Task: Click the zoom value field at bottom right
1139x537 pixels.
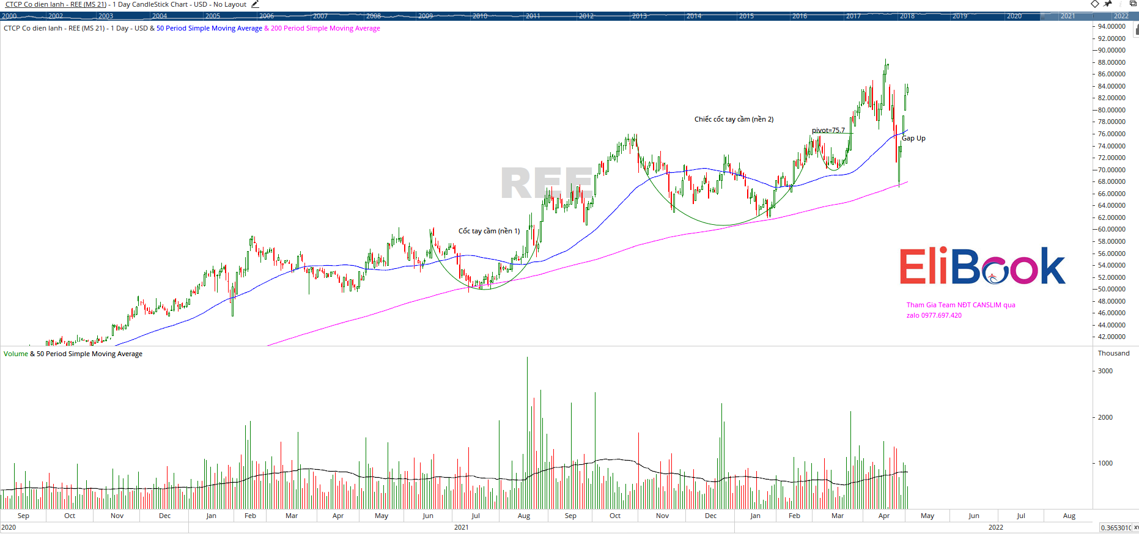Action: [x=1116, y=528]
